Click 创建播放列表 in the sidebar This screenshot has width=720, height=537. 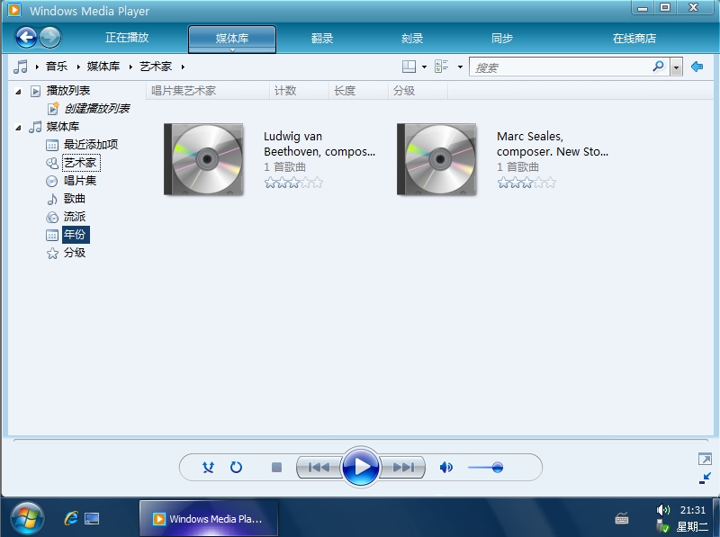[96, 109]
